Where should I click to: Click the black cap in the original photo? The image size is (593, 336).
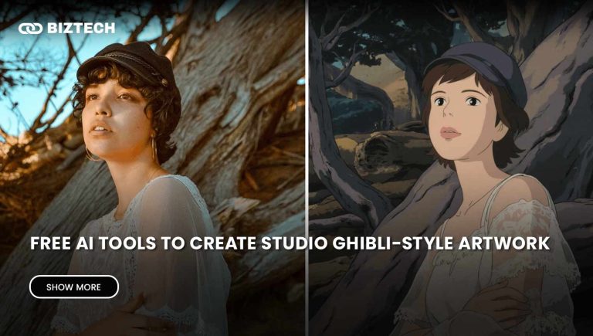coord(128,63)
